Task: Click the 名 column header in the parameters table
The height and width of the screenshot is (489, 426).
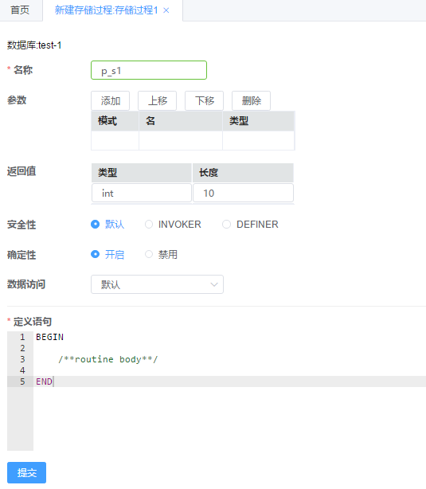Action: pyautogui.click(x=181, y=121)
